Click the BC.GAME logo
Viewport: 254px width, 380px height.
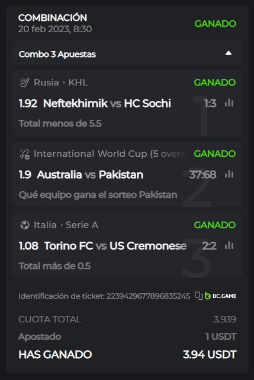tap(220, 296)
